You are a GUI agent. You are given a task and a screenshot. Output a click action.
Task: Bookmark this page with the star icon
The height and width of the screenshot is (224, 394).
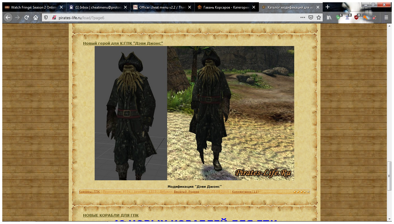319,18
